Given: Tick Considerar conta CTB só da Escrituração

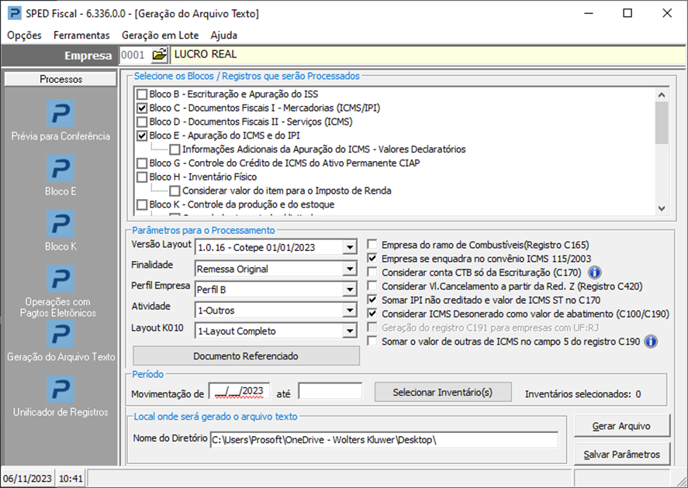Looking at the screenshot, I should tap(372, 272).
